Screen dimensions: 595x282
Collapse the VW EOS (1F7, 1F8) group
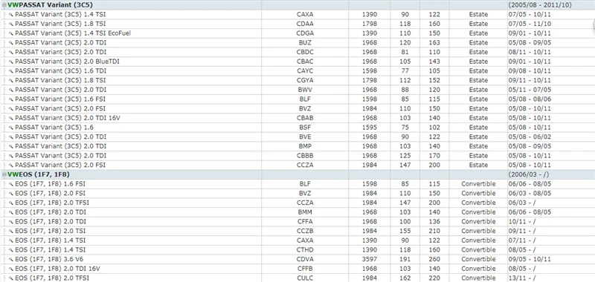[x=4, y=174]
